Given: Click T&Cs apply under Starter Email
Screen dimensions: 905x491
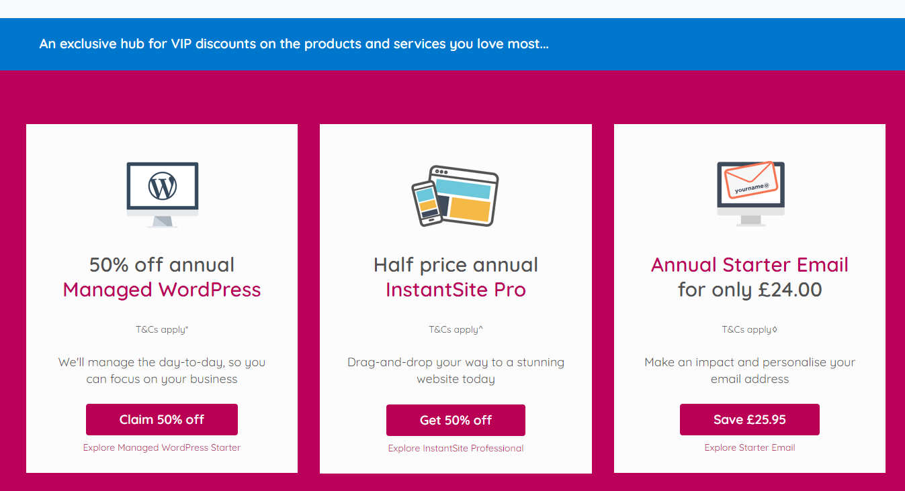Looking at the screenshot, I should click(750, 329).
